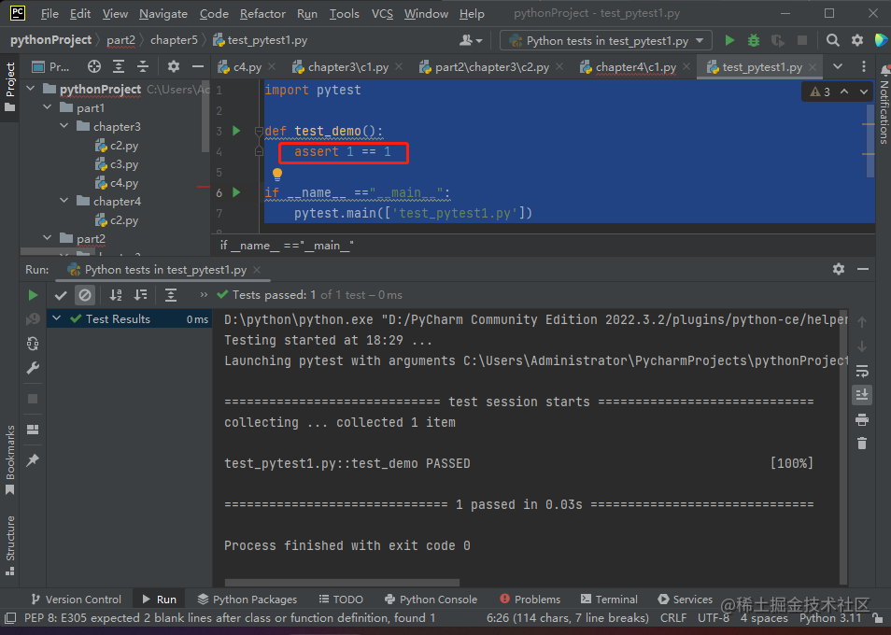Select opened file target icon in Project panel
891x635 pixels.
(x=94, y=67)
